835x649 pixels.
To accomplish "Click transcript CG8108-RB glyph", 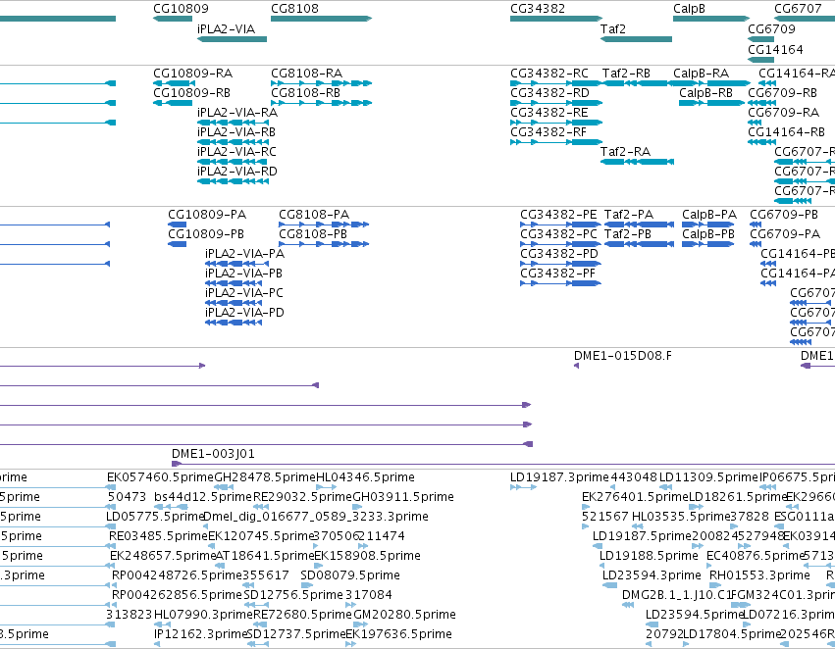I will [321, 103].
